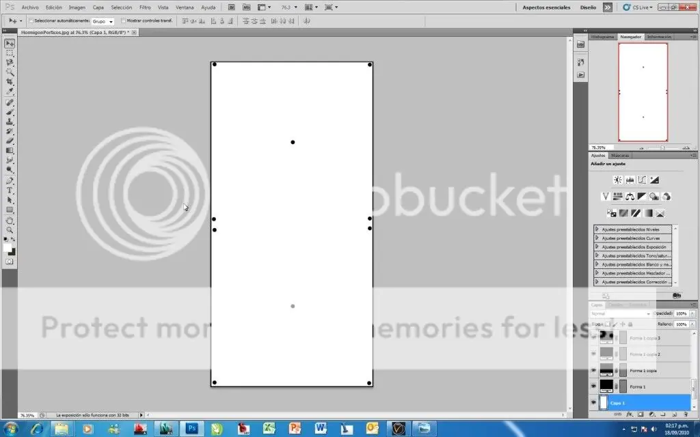Select the Clone Stamp tool
Viewport: 700px width, 437px height.
pos(10,122)
